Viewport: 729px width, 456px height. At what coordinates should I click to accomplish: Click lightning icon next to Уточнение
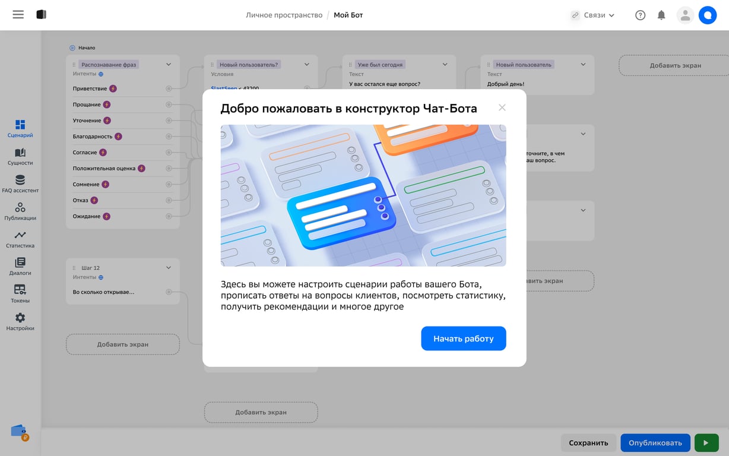[107, 121]
